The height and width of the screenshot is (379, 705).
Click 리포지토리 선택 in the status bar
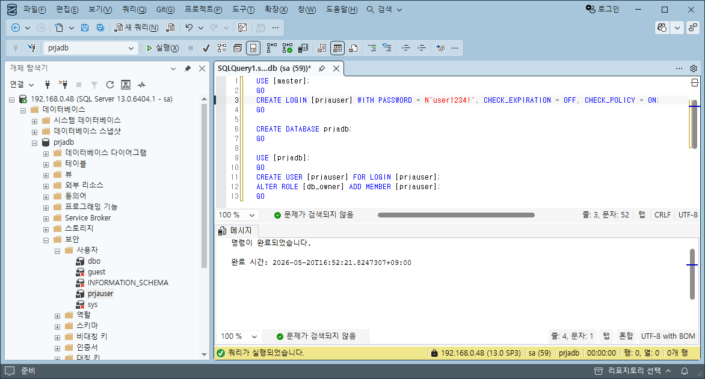[633, 371]
